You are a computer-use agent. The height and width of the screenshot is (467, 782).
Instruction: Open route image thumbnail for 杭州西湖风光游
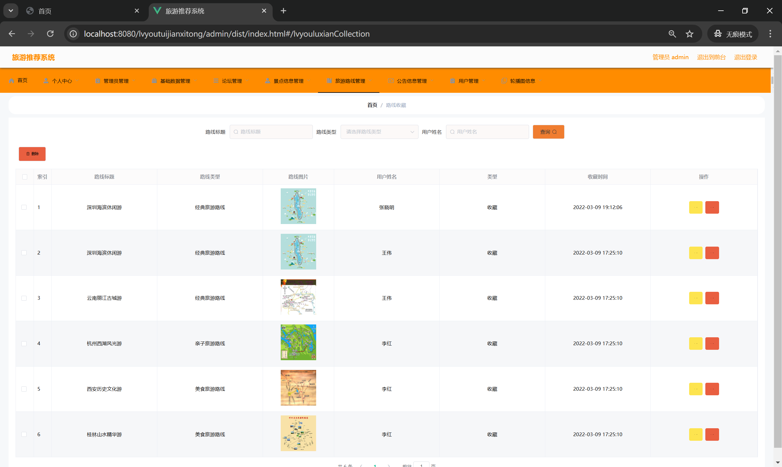[298, 342]
